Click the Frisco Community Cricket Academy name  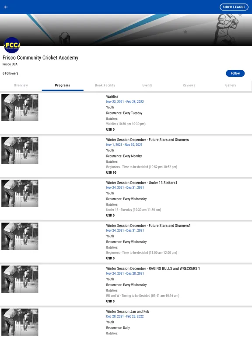tap(41, 57)
